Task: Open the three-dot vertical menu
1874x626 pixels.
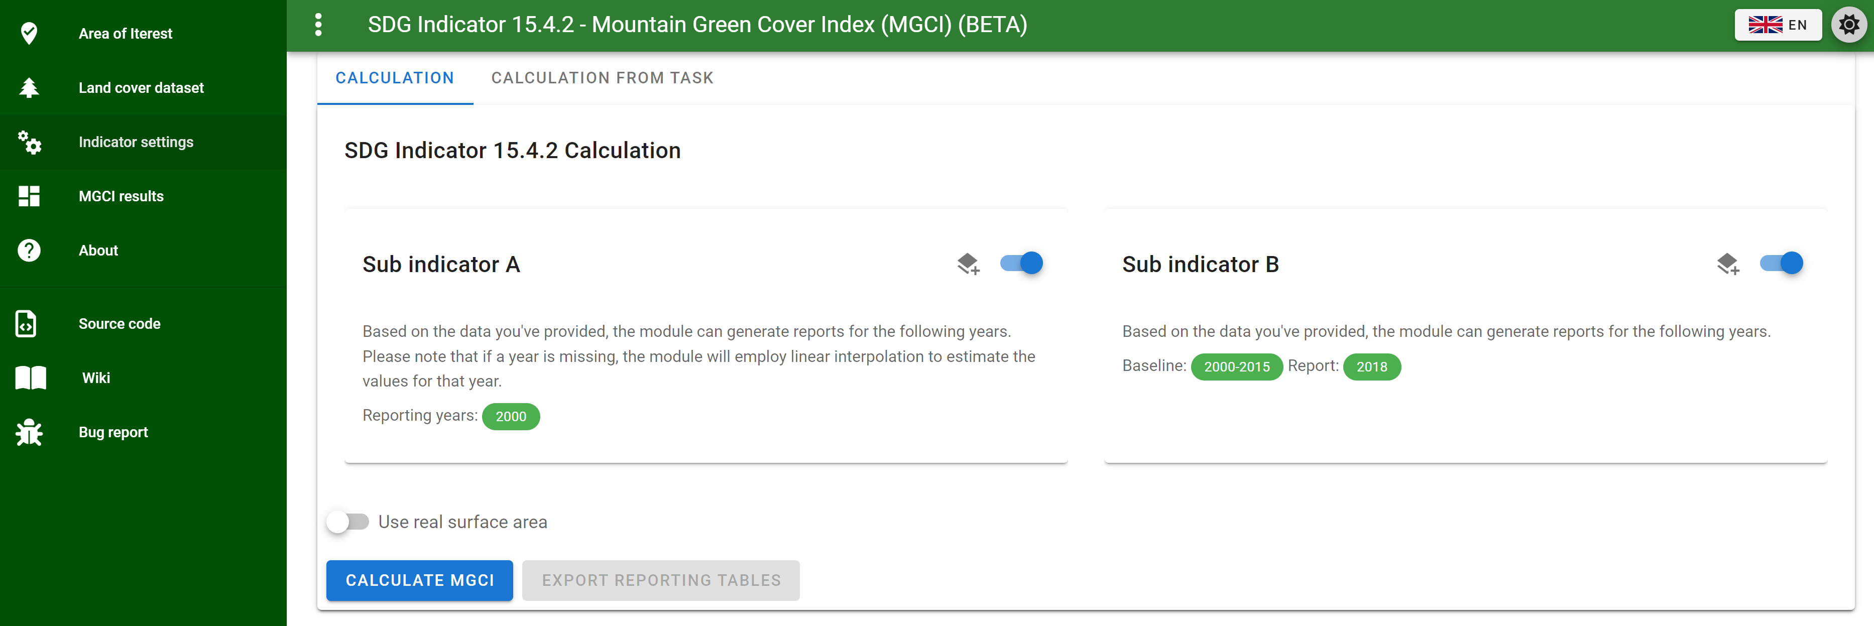Action: tap(318, 26)
